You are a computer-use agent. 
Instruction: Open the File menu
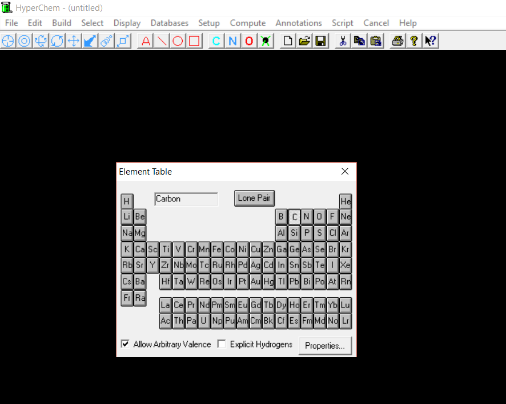(11, 23)
